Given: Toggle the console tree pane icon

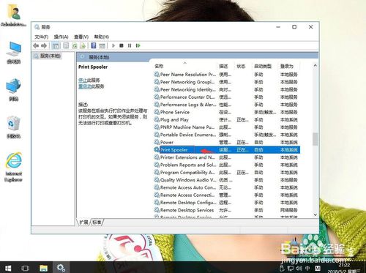Looking at the screenshot, I should [56, 45].
